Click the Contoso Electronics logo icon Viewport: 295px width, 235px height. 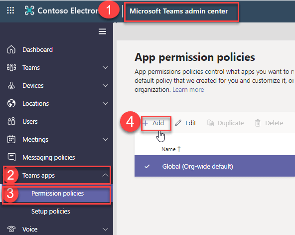[29, 10]
